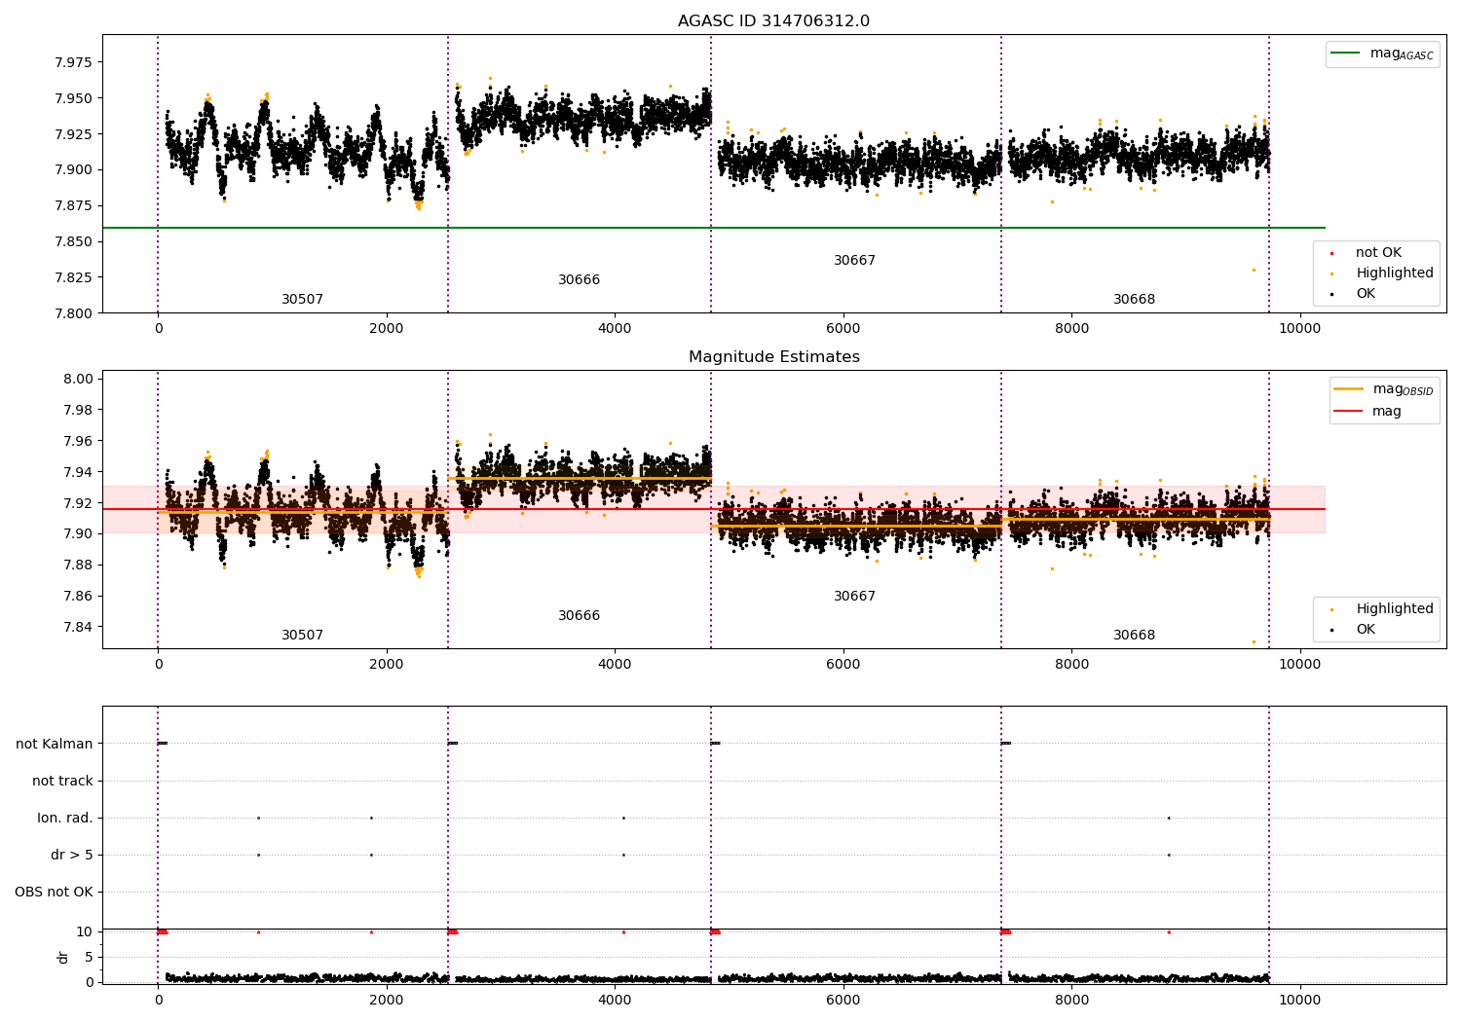Click 'OK' in the top plot's lower legend

coord(1366,294)
